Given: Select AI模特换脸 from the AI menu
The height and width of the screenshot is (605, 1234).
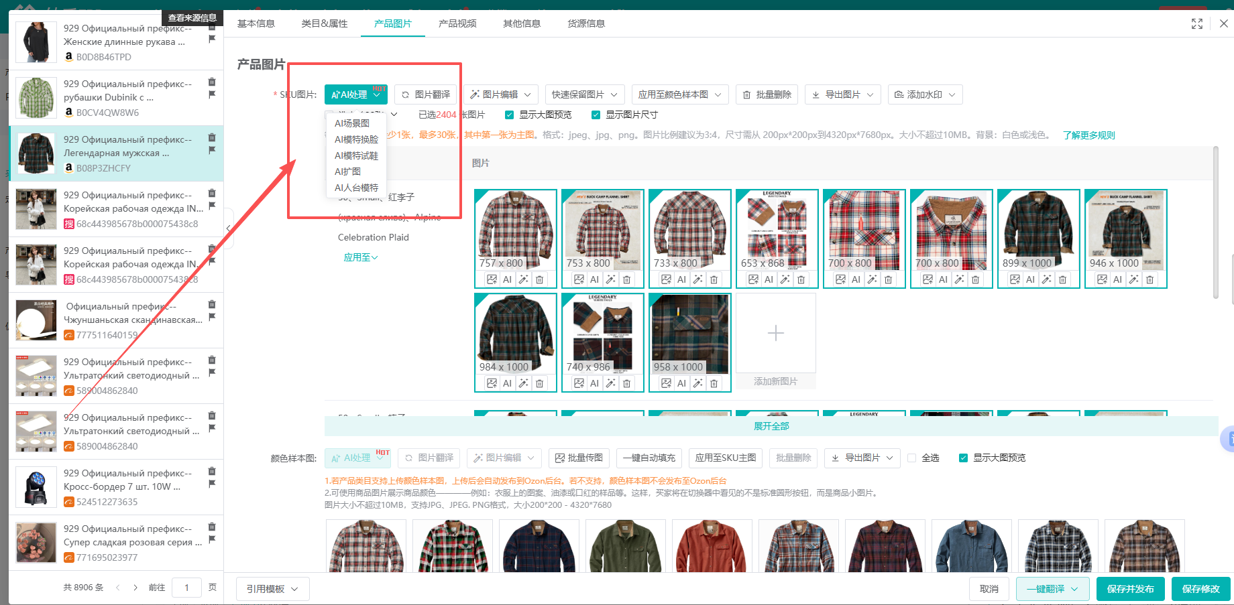Looking at the screenshot, I should [x=356, y=139].
